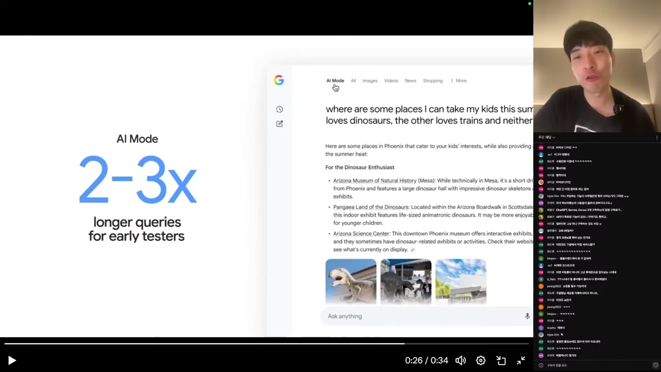This screenshot has width=661, height=372.
Task: Click touzhu's purple avatar in the chat
Action: click(541, 328)
